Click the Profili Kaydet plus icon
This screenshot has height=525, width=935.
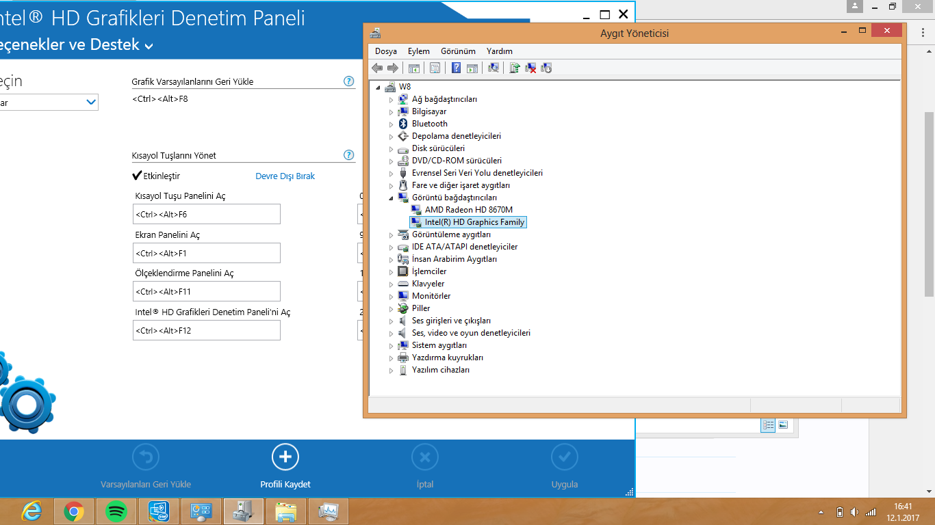(x=285, y=457)
